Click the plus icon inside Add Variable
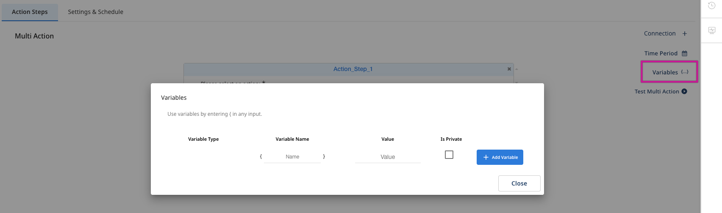 (486, 157)
